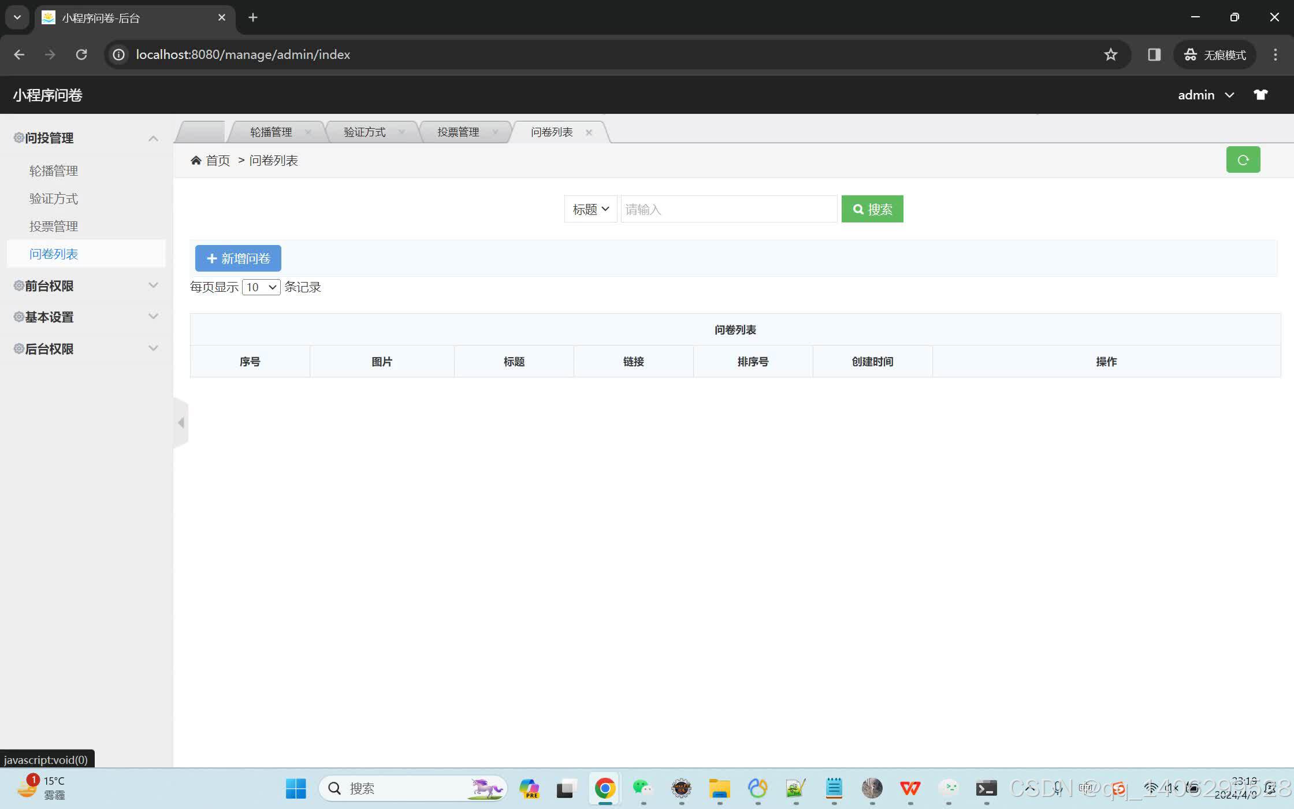Collapse sidebar with left arrow handle
The image size is (1294, 809).
[x=181, y=423]
